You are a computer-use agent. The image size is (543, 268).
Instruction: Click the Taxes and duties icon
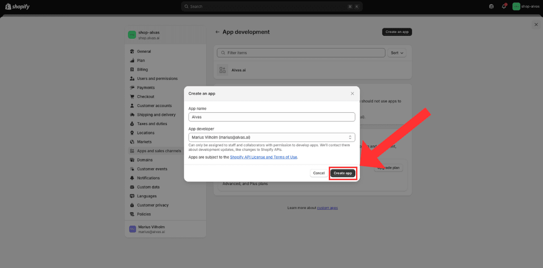pyautogui.click(x=132, y=124)
